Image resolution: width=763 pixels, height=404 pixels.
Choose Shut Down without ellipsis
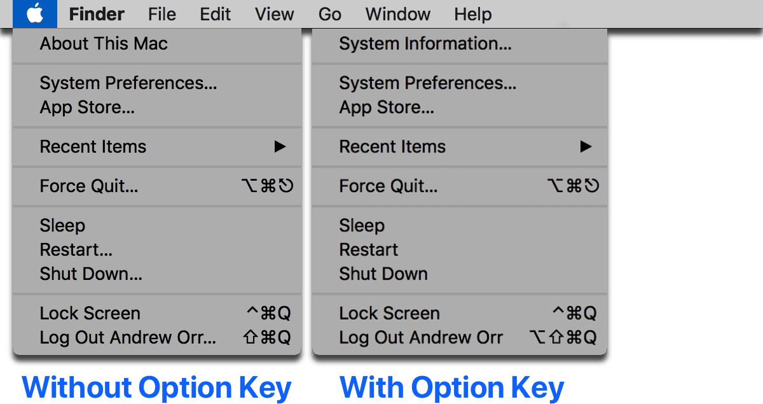tap(383, 274)
